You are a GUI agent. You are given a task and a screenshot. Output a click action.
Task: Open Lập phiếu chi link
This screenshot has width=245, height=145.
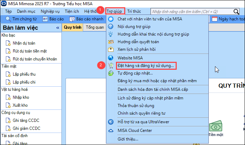click(x=24, y=82)
